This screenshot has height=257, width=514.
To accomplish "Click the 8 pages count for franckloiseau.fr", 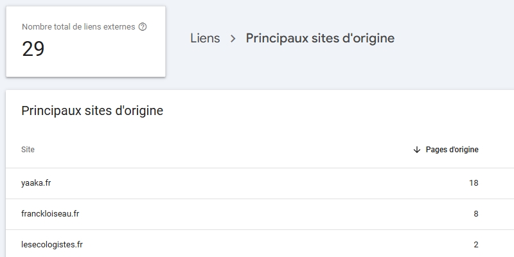I will [x=475, y=214].
